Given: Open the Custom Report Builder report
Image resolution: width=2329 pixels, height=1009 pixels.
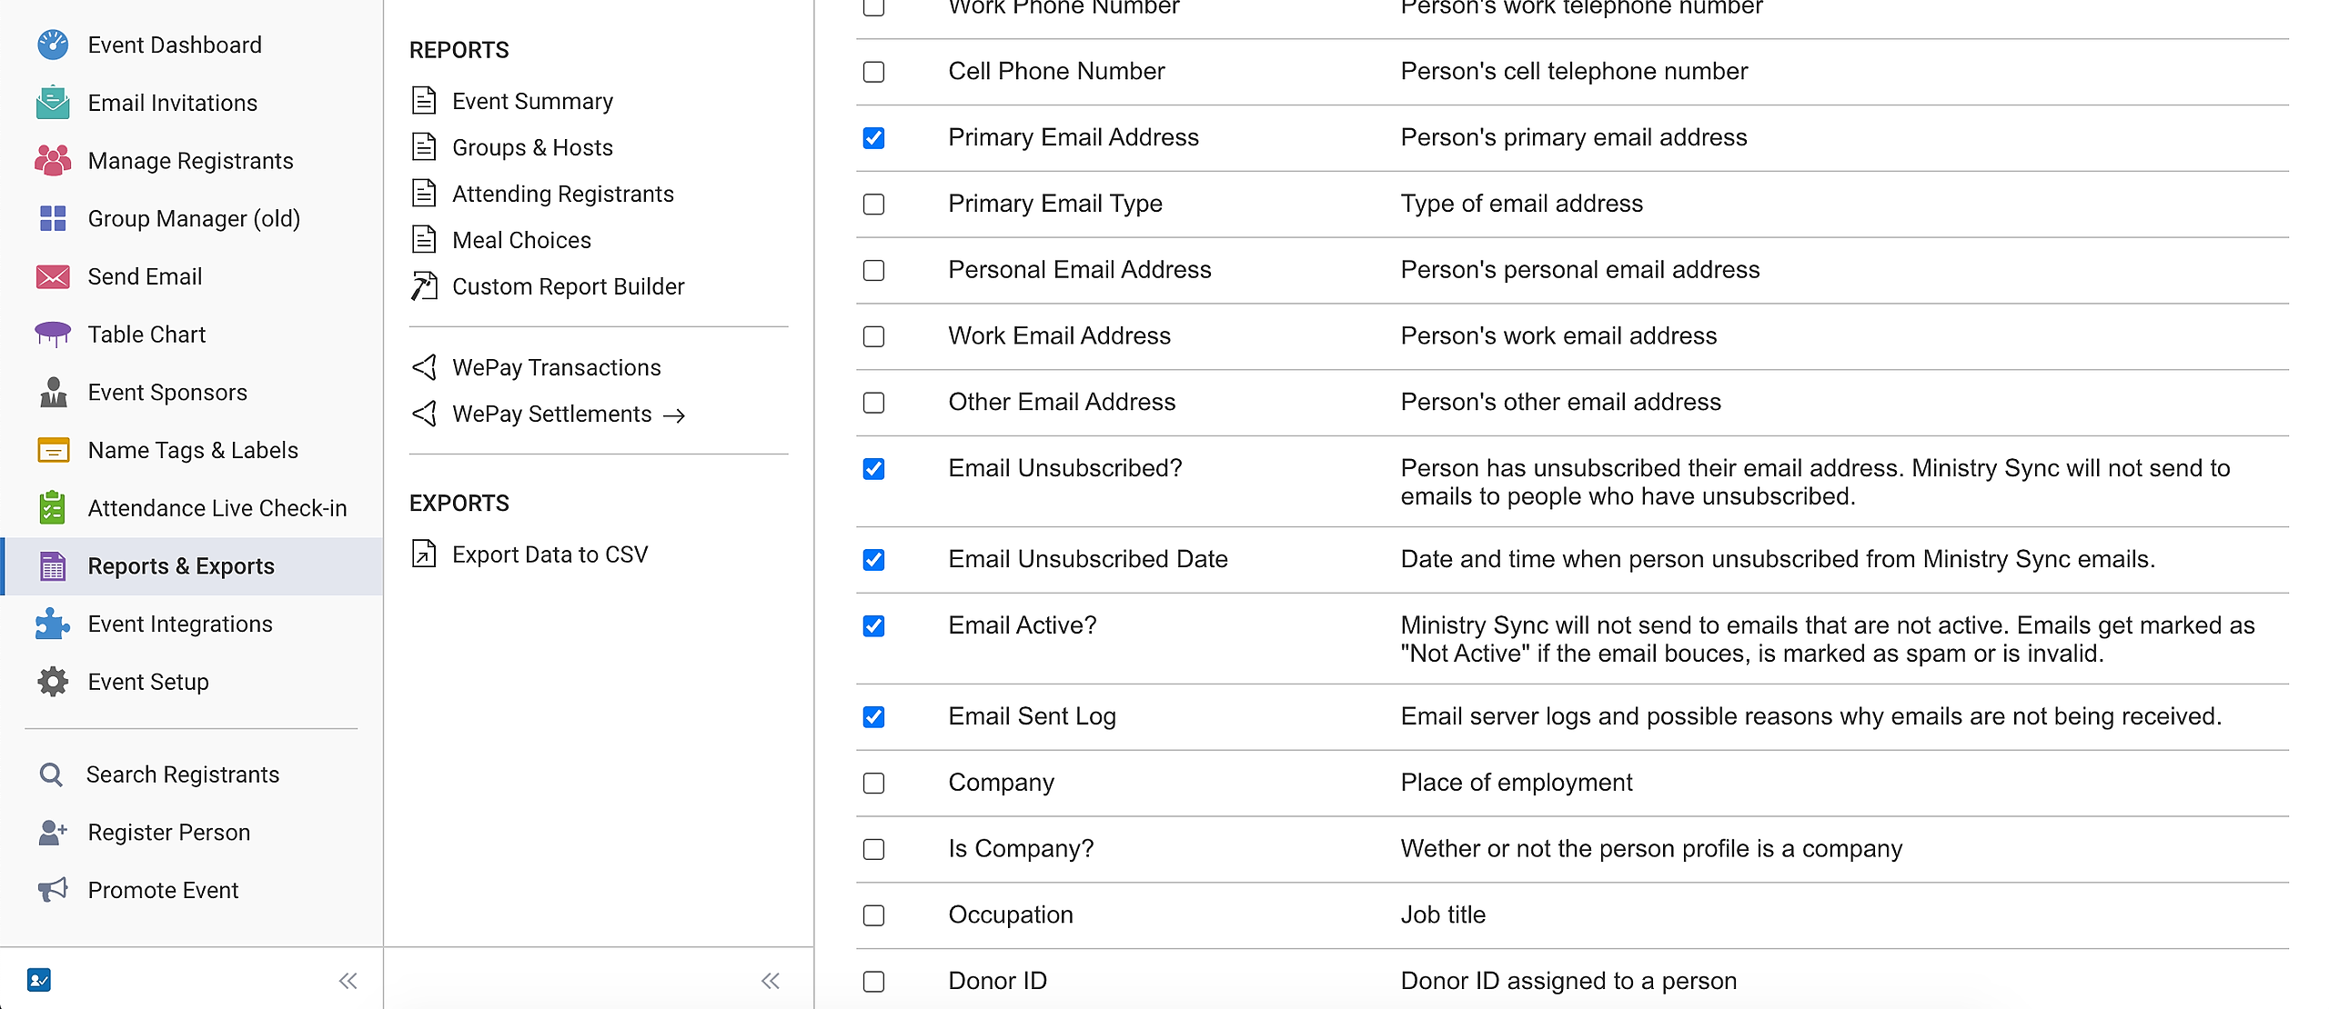Looking at the screenshot, I should tap(568, 287).
